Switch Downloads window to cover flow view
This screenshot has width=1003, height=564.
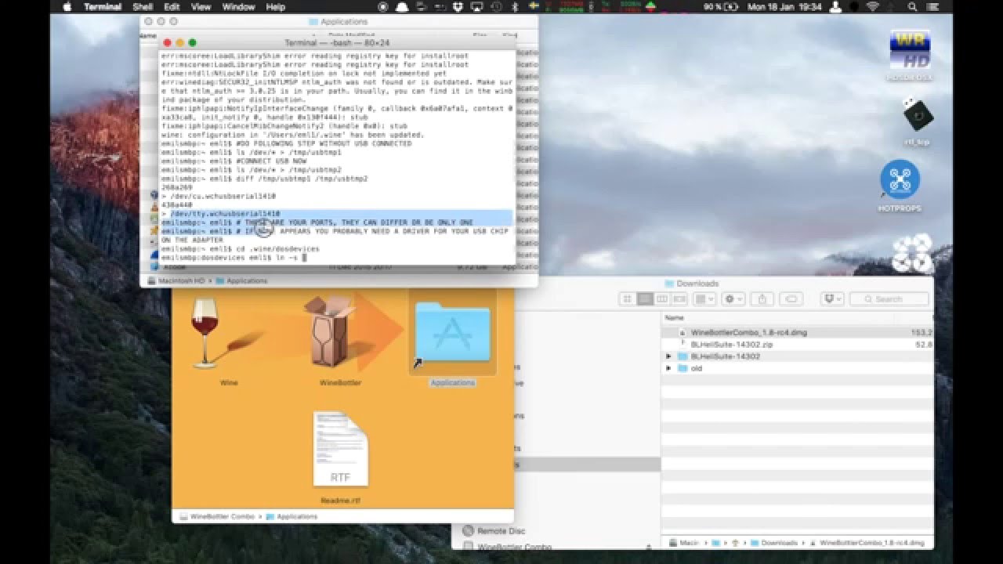coord(679,299)
